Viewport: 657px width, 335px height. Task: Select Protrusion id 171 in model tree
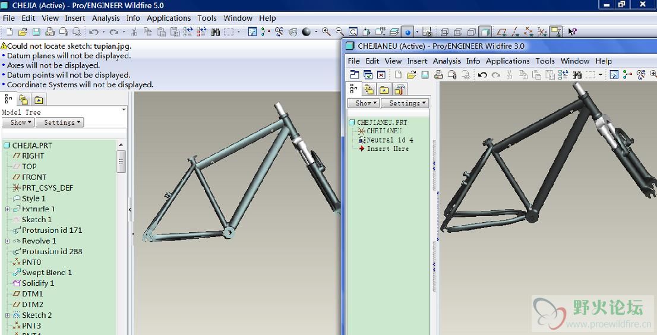tap(52, 230)
